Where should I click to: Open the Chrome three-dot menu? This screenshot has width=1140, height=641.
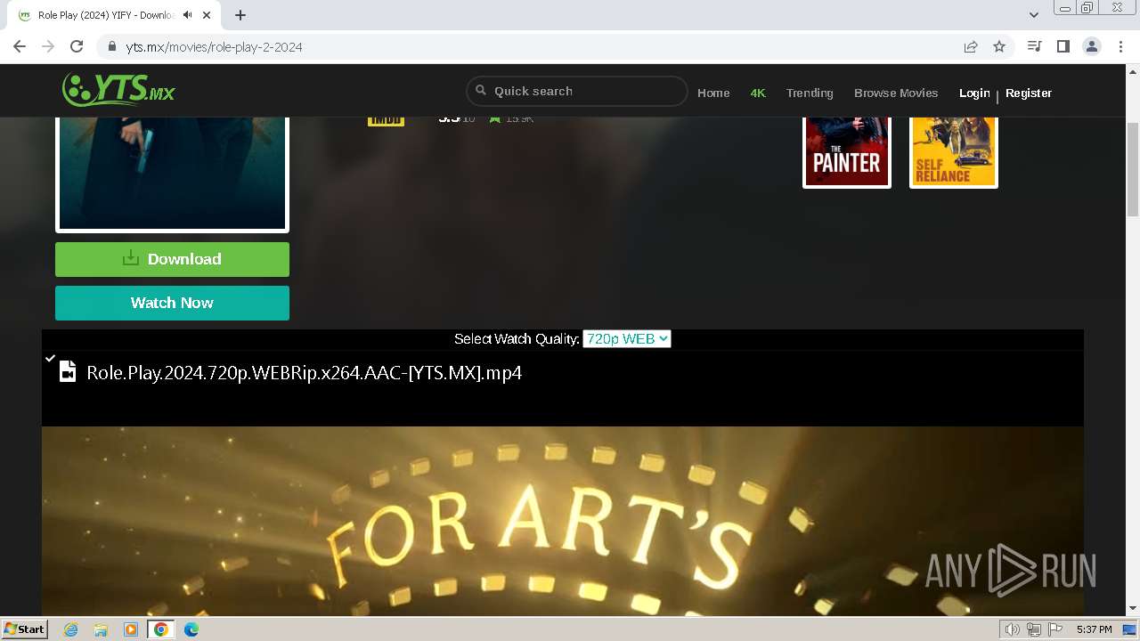click(x=1120, y=47)
